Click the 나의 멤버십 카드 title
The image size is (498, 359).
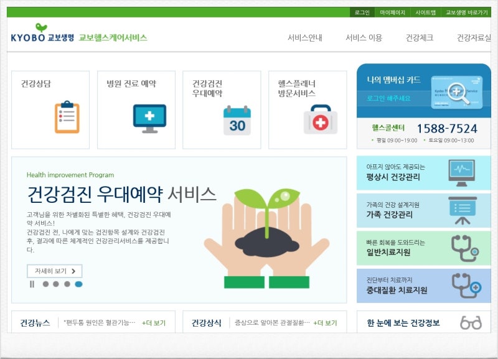394,80
